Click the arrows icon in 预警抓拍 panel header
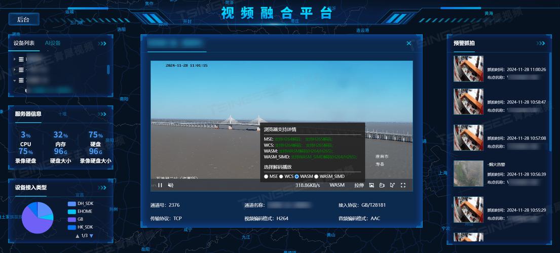The image size is (560, 253). coord(541,44)
